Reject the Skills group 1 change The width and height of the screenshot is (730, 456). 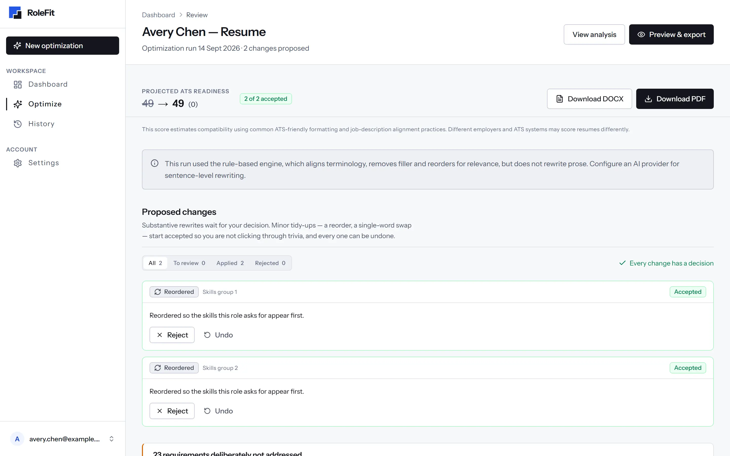click(x=172, y=335)
